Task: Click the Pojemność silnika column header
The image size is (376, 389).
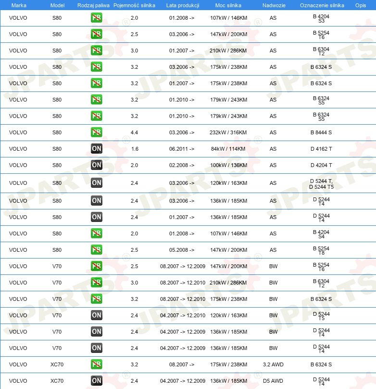Action: point(134,5)
